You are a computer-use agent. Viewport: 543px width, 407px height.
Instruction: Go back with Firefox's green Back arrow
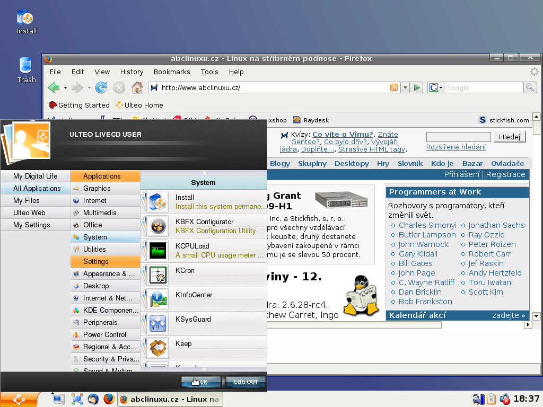point(54,87)
